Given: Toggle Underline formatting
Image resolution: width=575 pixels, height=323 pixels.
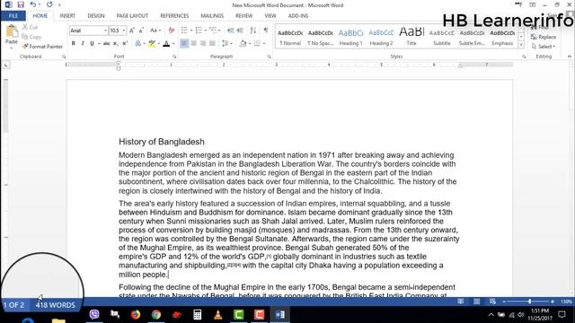Looking at the screenshot, I should (92, 44).
